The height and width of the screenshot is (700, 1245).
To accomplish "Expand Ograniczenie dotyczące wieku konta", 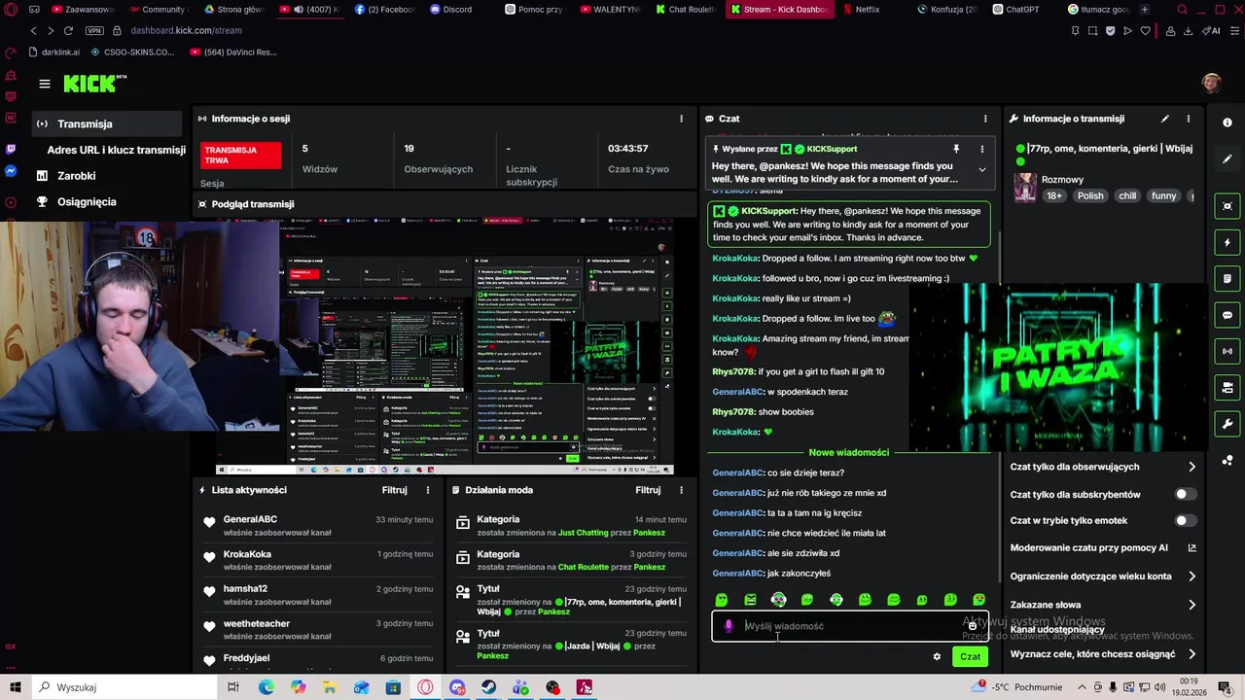I will [x=1192, y=577].
